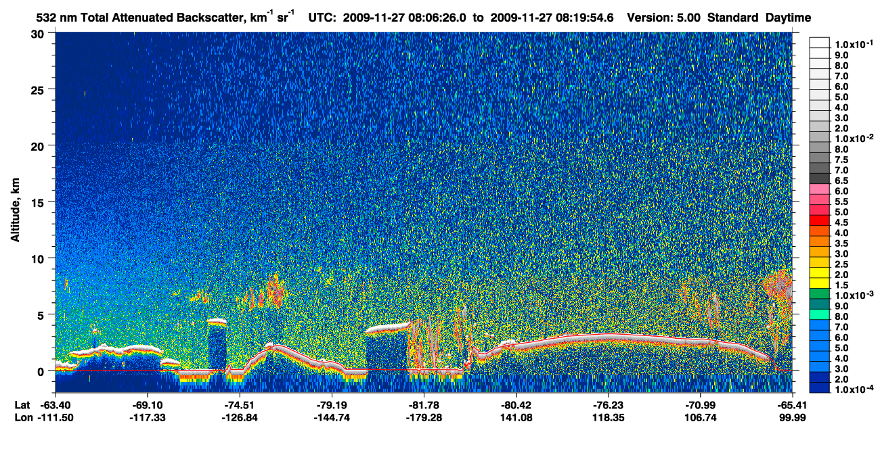Pick the darkest navy swatch beside the 1.0x10⁻⁴ label

(819, 387)
